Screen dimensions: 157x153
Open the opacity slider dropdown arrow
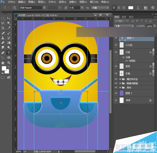point(154,26)
